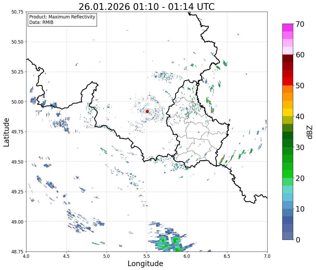Click the latitude tick label 50.00

tap(17, 102)
